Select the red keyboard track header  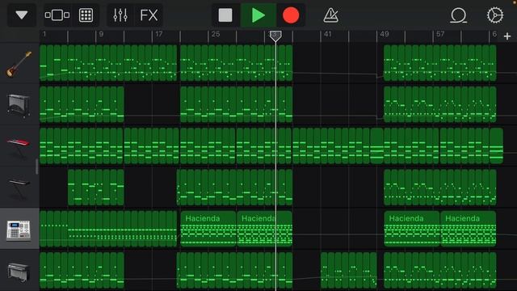pos(19,145)
